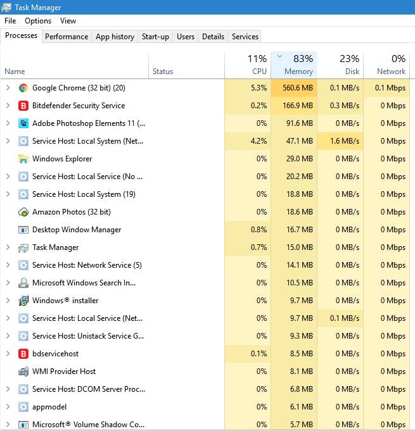Click the 166.9 MB memory value
Viewport: 415px width, 431px height.
[298, 106]
